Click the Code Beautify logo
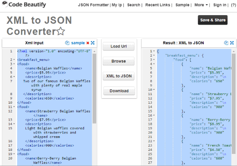 click(x=24, y=4)
